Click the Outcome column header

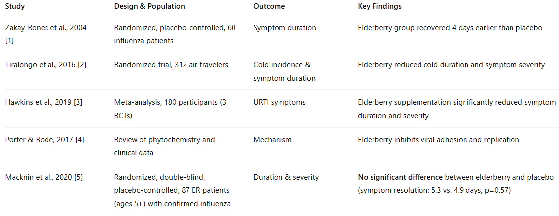(269, 7)
